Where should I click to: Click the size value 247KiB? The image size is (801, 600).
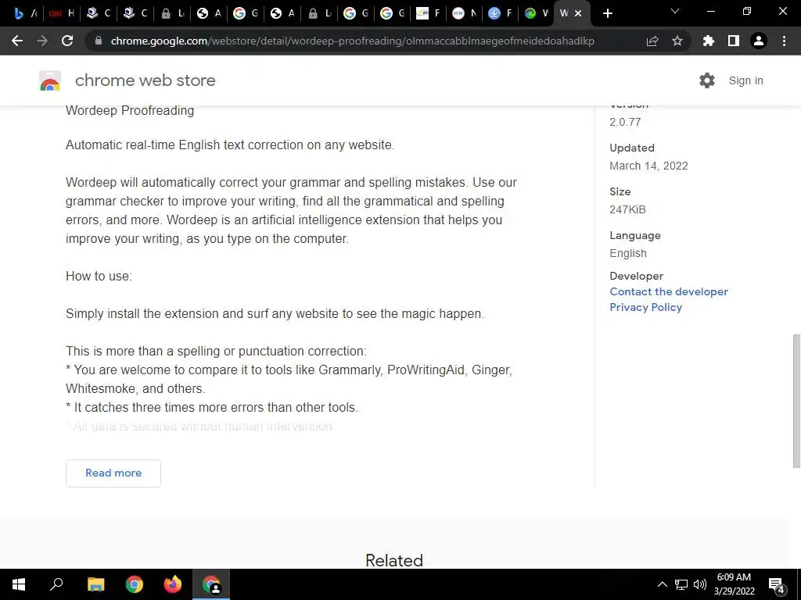627,209
